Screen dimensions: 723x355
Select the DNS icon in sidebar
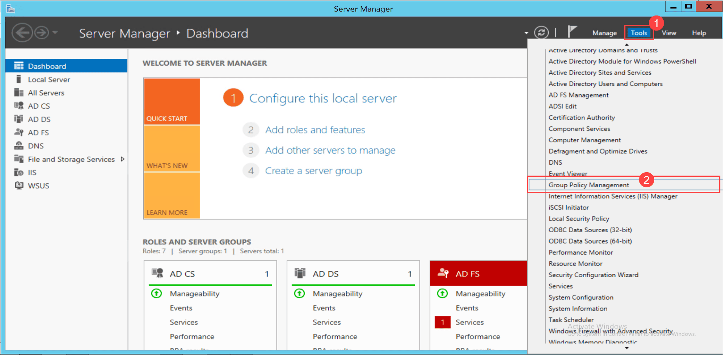pyautogui.click(x=19, y=146)
